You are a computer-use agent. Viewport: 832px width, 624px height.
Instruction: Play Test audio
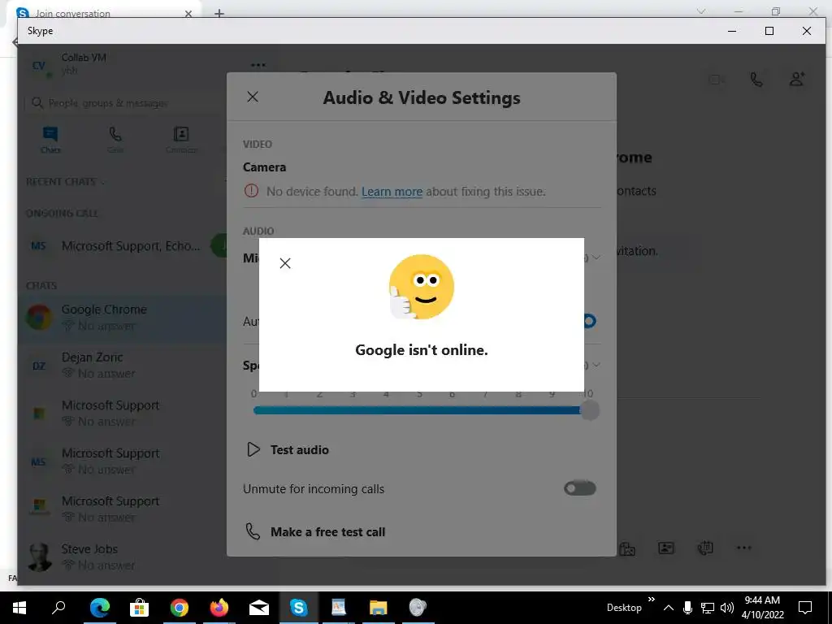(x=253, y=449)
